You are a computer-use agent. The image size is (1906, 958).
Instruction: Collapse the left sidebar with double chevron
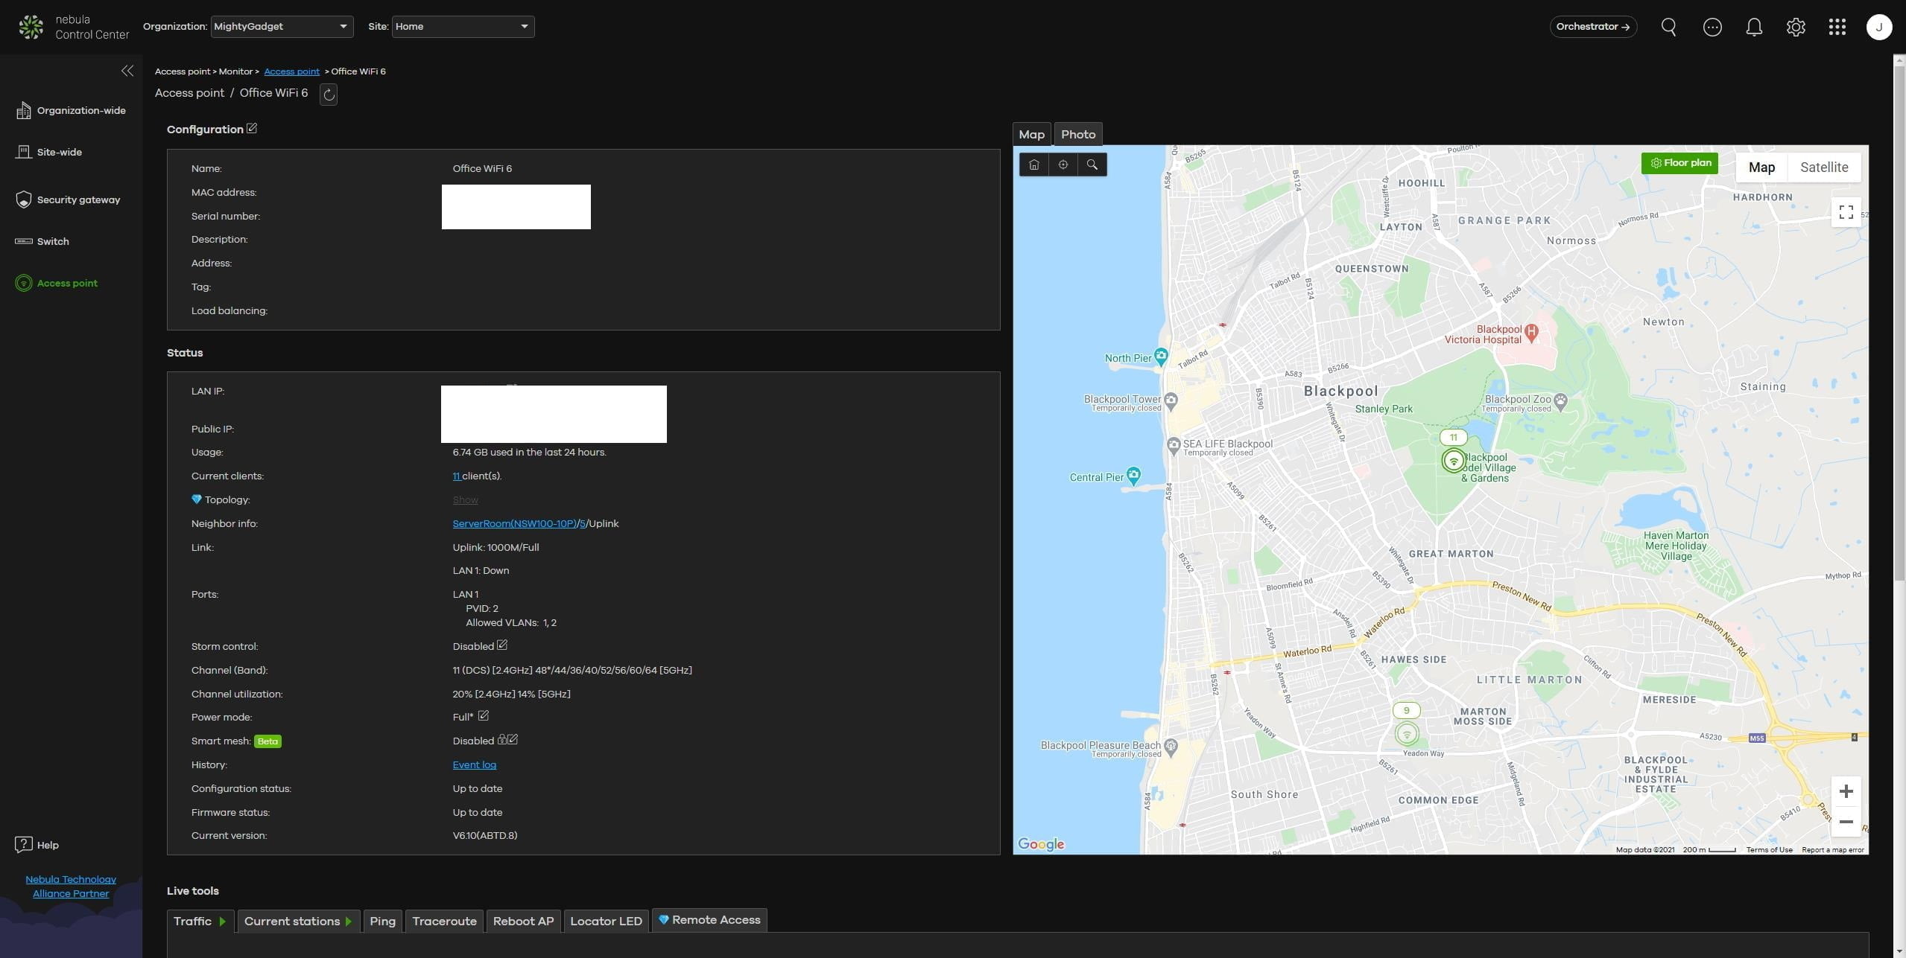click(127, 71)
